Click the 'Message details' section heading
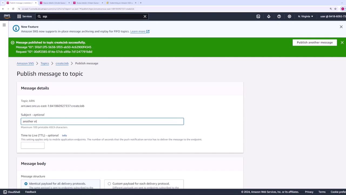Image resolution: width=346 pixels, height=195 pixels. click(x=35, y=88)
